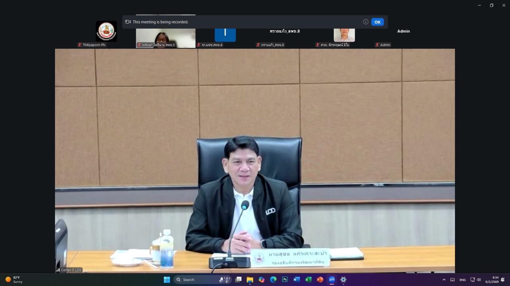This screenshot has width=510, height=286.
Task: Open the volume control in tray
Action: [x=479, y=280]
